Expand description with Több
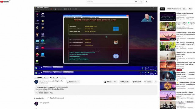 (51, 93)
